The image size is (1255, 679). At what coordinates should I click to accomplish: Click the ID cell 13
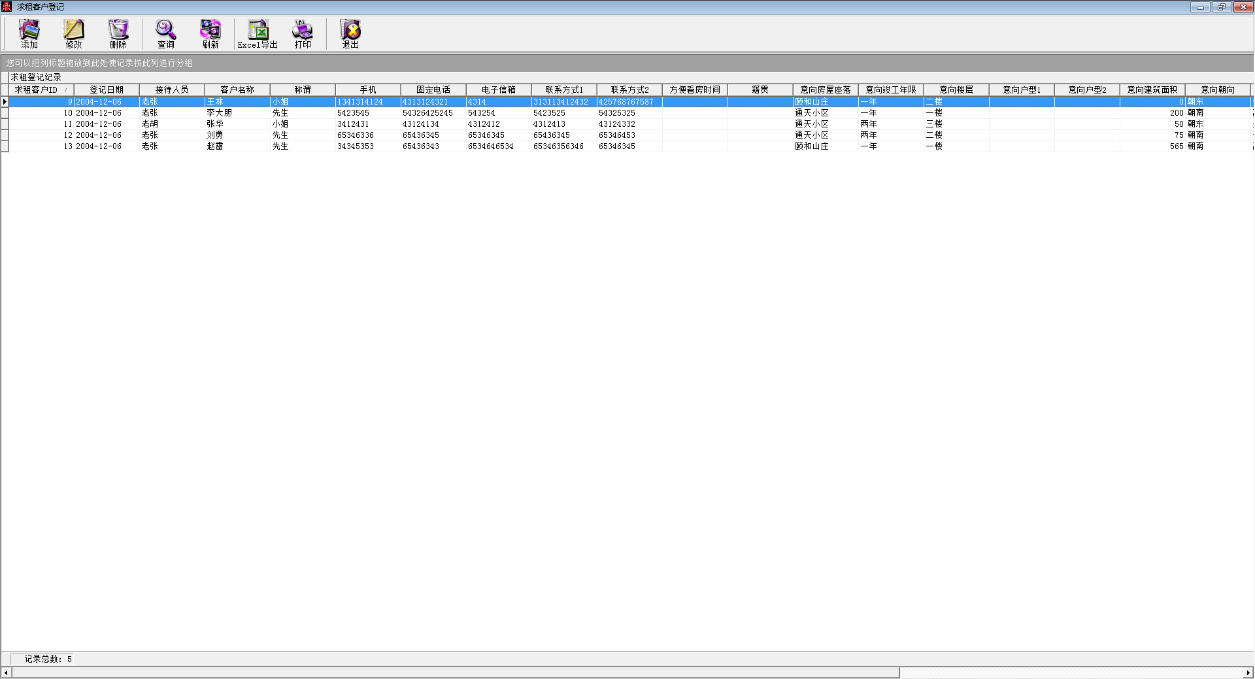41,146
